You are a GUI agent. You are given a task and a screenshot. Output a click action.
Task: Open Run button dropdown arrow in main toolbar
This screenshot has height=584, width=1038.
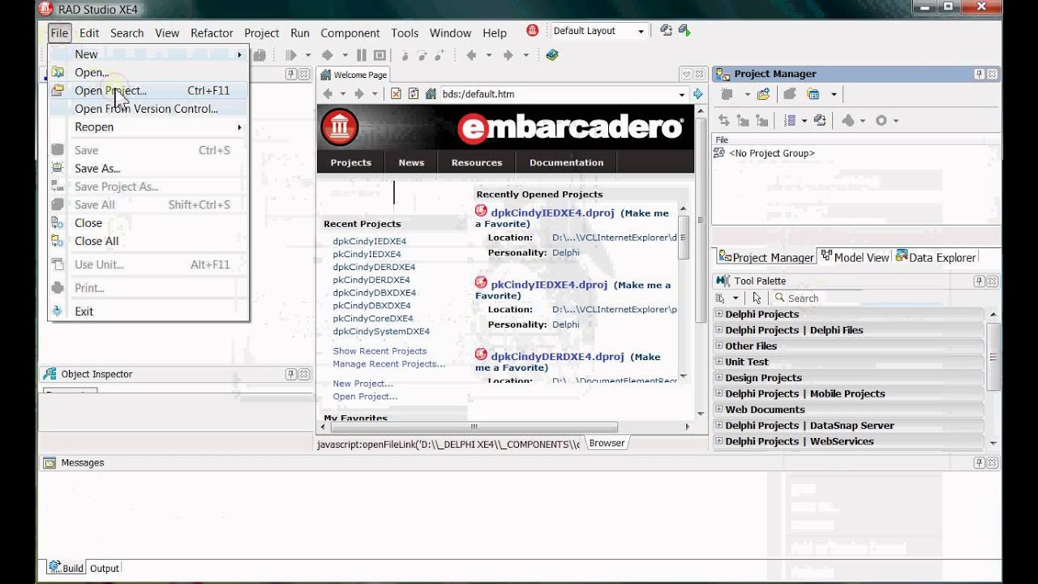click(308, 55)
